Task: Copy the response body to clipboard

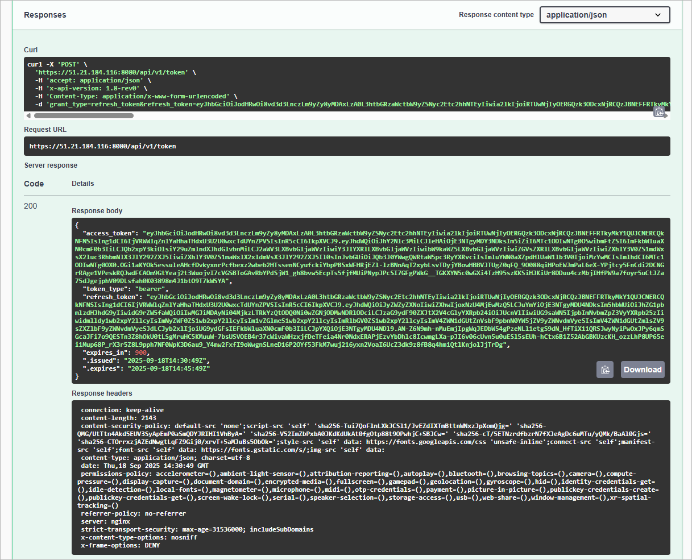Action: pos(605,370)
